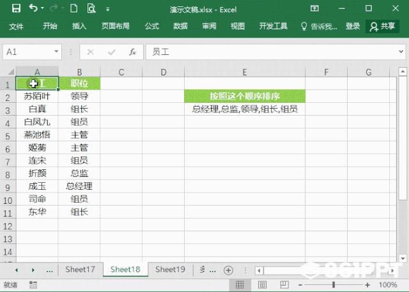Click the 告诉我 lightbulb search box
Screen dimensions: 409x292
coord(319,26)
